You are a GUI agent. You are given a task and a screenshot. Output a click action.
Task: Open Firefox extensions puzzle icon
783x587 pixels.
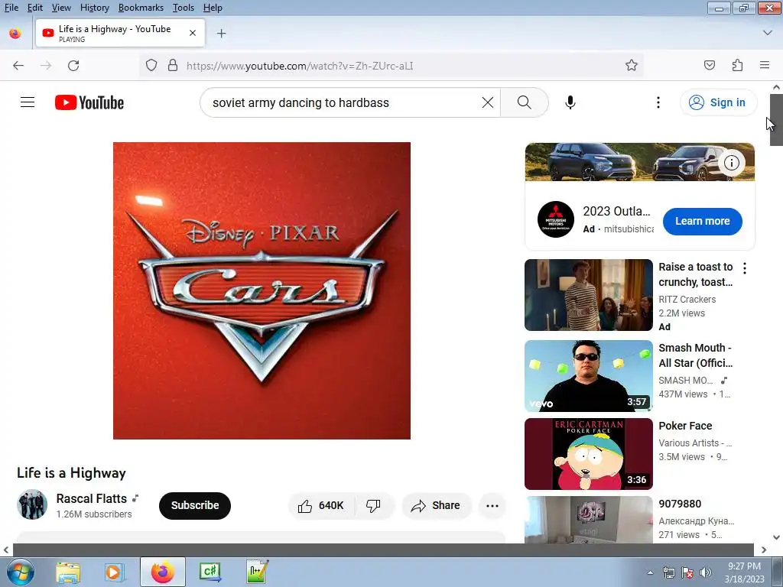click(738, 66)
